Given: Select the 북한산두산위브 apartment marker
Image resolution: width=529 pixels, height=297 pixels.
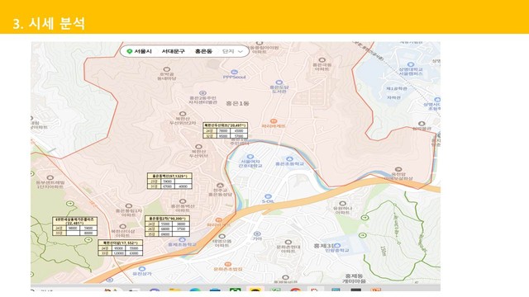Looking at the screenshot, I should pyautogui.click(x=198, y=147).
